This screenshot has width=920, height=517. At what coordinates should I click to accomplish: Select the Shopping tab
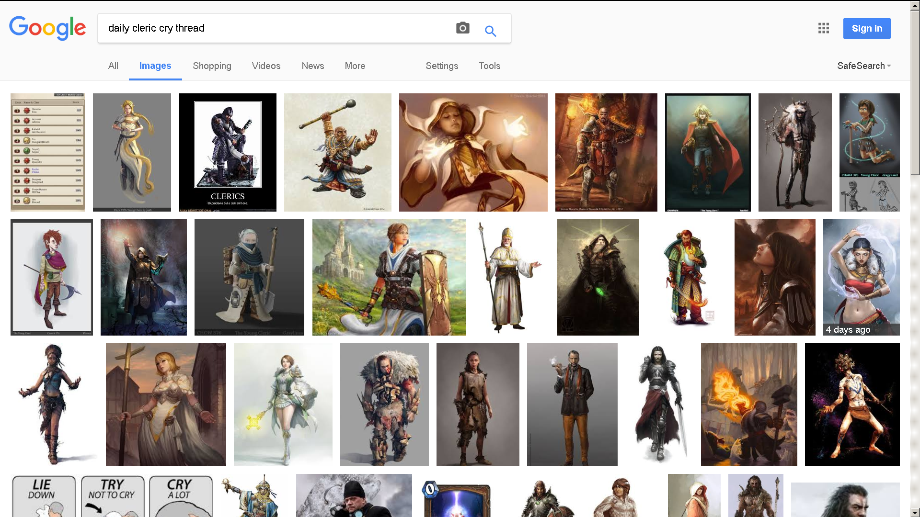tap(212, 66)
